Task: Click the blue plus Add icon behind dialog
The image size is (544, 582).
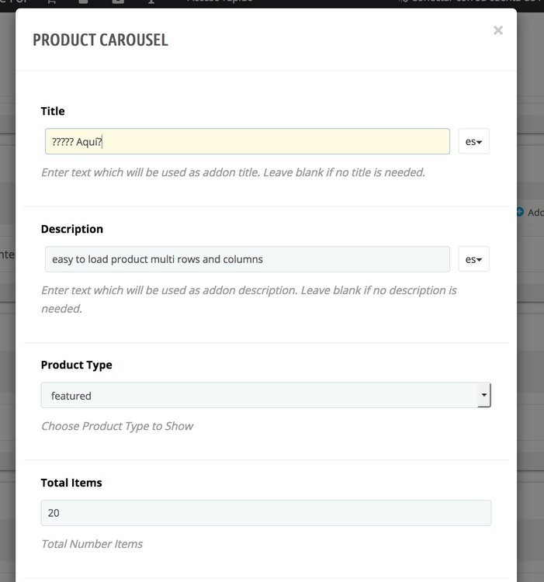Action: [520, 212]
